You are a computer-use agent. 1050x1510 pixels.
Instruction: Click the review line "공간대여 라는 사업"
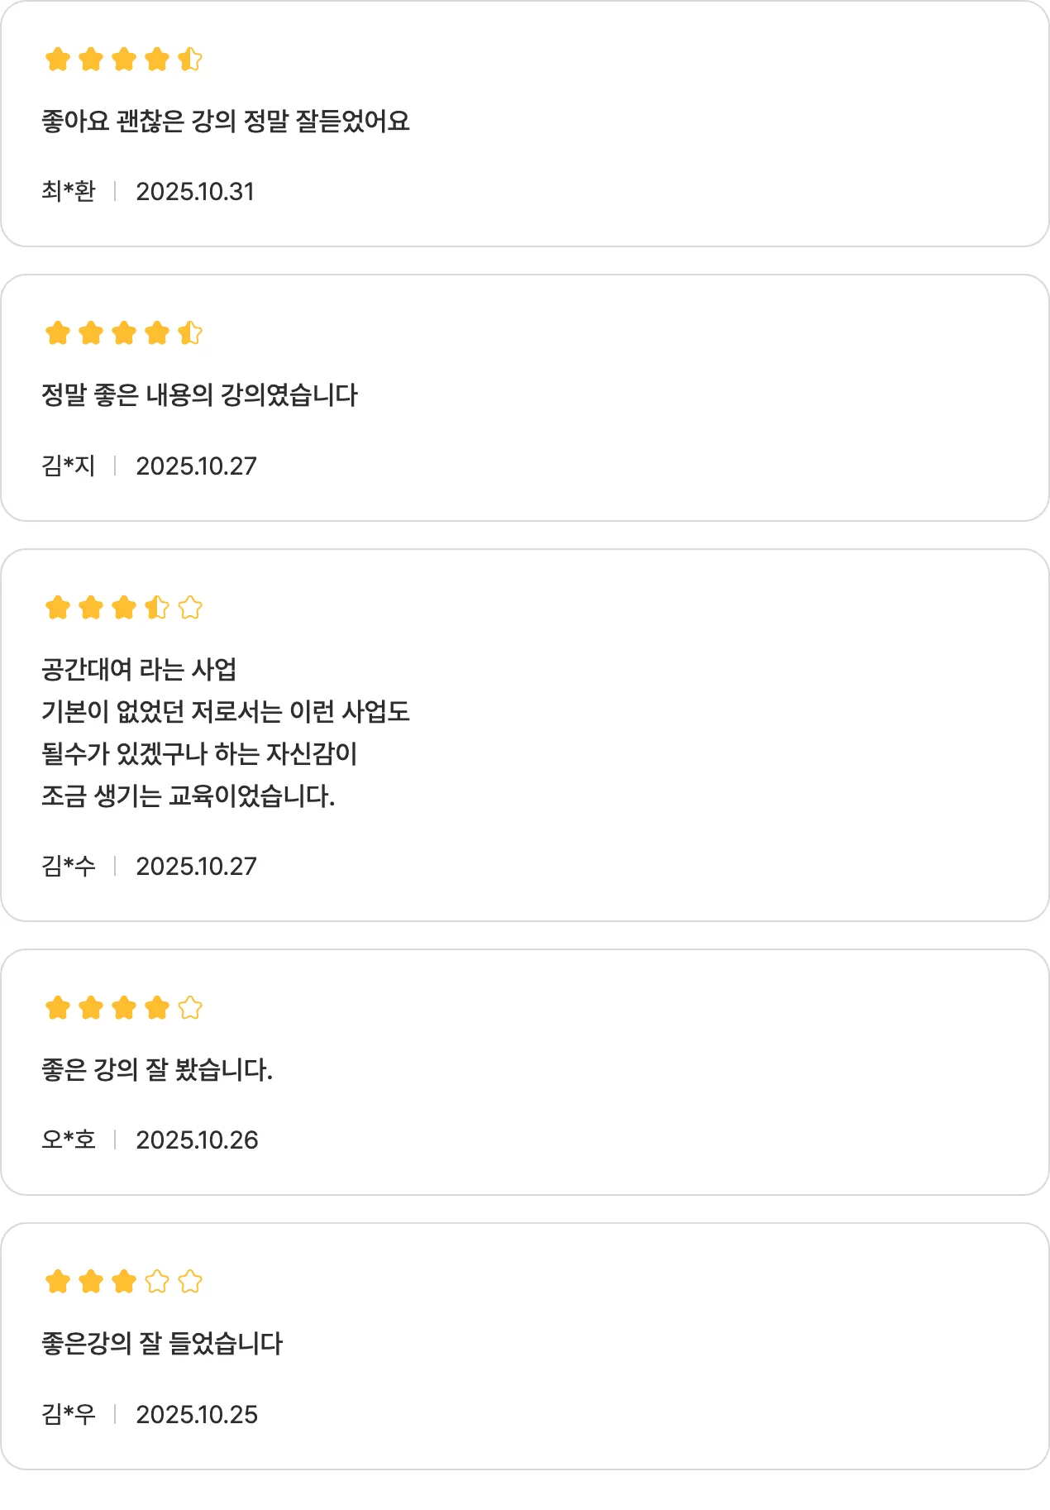point(139,669)
